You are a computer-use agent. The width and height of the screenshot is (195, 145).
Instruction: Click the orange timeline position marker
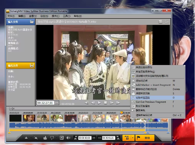(121, 112)
